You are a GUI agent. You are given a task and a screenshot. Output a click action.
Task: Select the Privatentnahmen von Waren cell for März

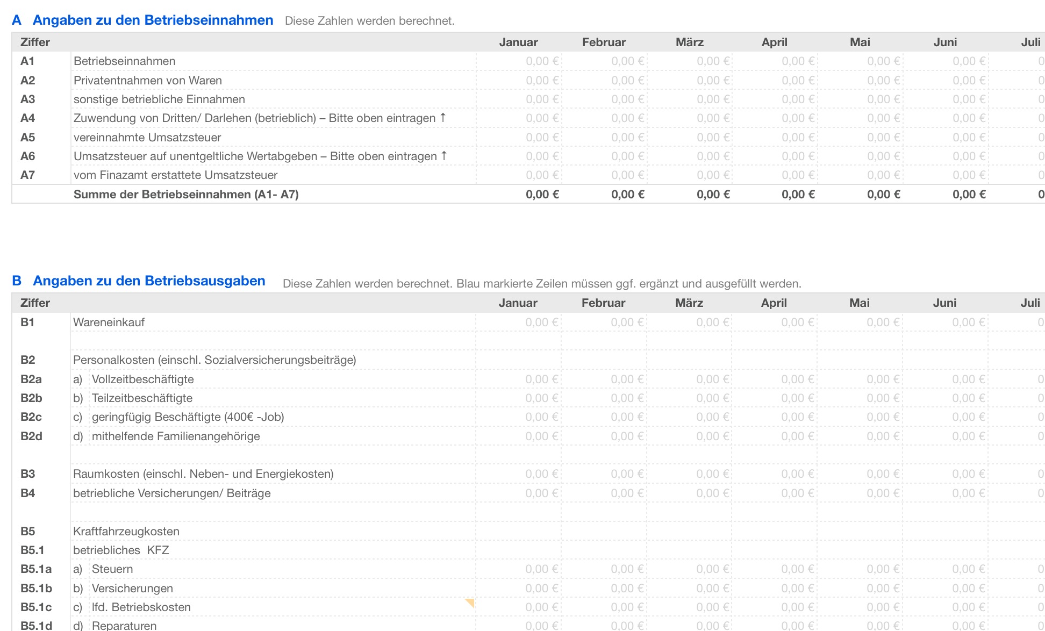713,81
